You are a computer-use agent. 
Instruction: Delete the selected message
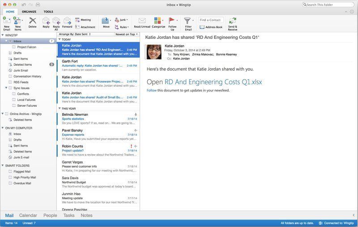(x=32, y=21)
